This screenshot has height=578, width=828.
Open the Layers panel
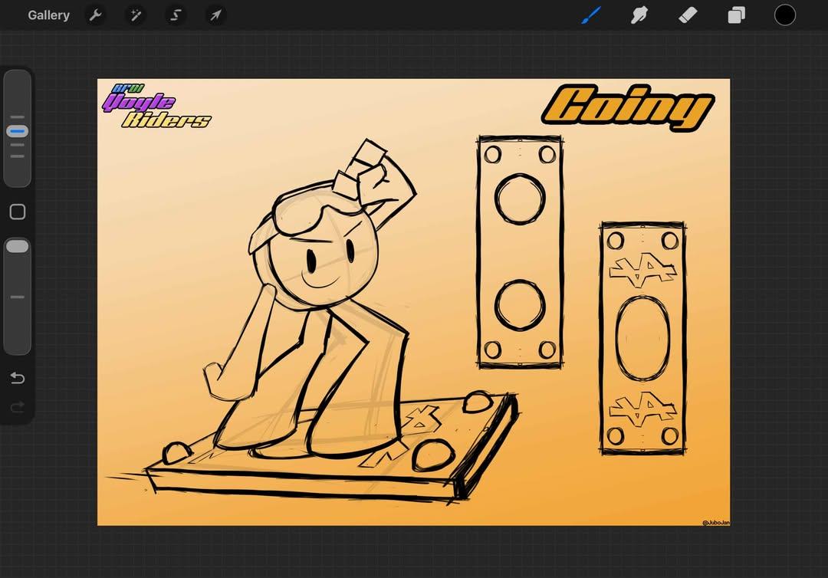pos(736,15)
